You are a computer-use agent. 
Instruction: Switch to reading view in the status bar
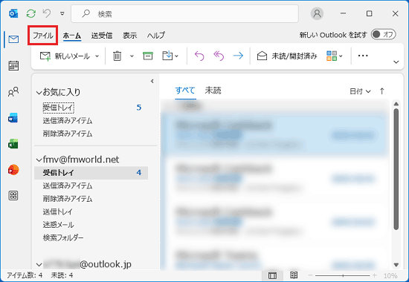(x=294, y=275)
